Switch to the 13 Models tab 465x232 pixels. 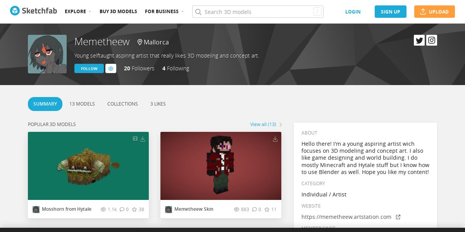[82, 104]
